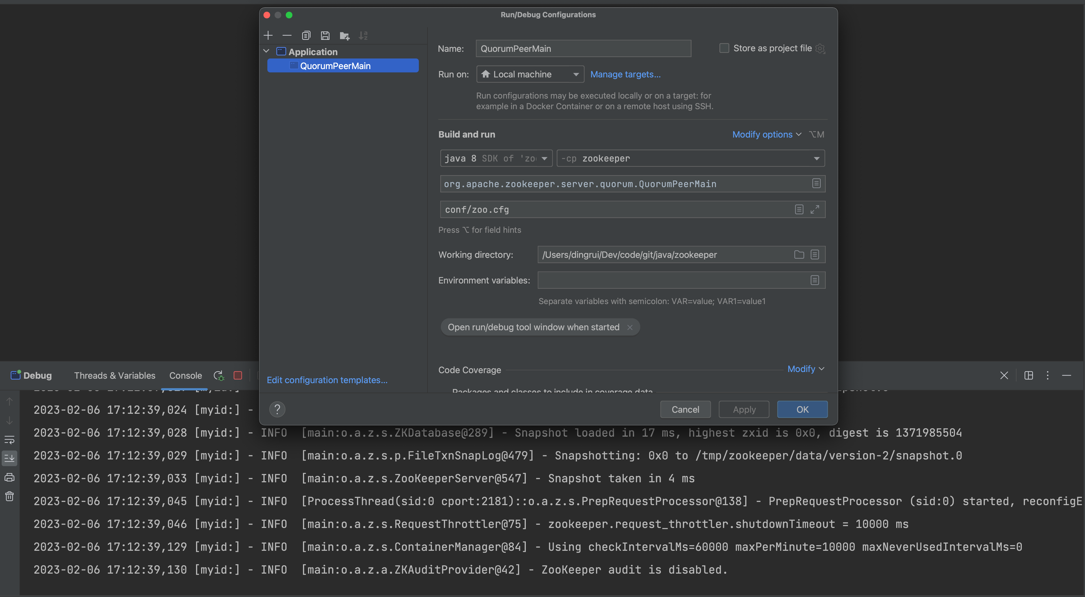The height and width of the screenshot is (597, 1085).
Task: Expand the program arguments field
Action: click(x=815, y=209)
